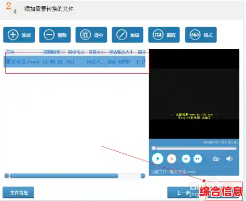Viewport: 246px width, 201px height.
Task: Click the horizontal scrollbar thumb under file list
Action: [64, 176]
